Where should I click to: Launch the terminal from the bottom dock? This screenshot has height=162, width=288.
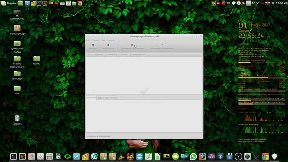tap(13, 157)
